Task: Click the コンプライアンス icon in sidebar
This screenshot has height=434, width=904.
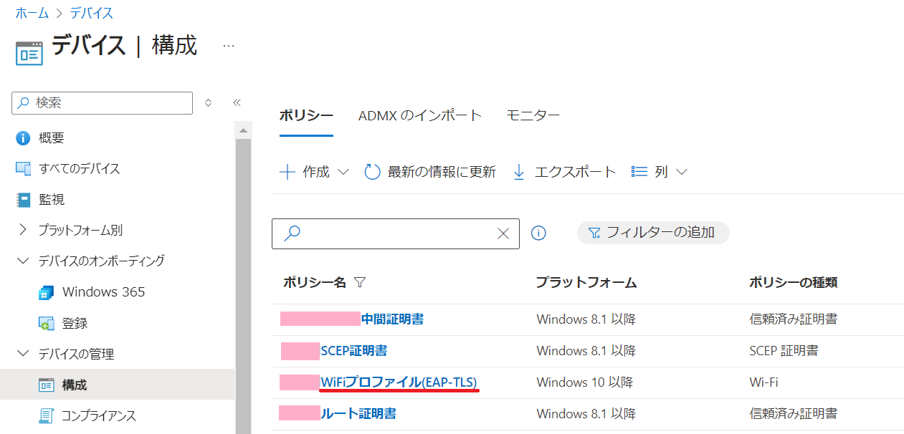Action: [x=47, y=416]
